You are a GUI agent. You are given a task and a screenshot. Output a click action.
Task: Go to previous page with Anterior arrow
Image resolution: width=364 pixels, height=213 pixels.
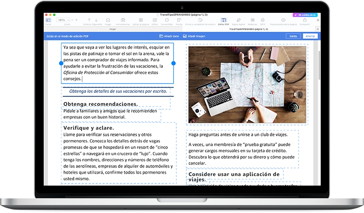coord(89,20)
